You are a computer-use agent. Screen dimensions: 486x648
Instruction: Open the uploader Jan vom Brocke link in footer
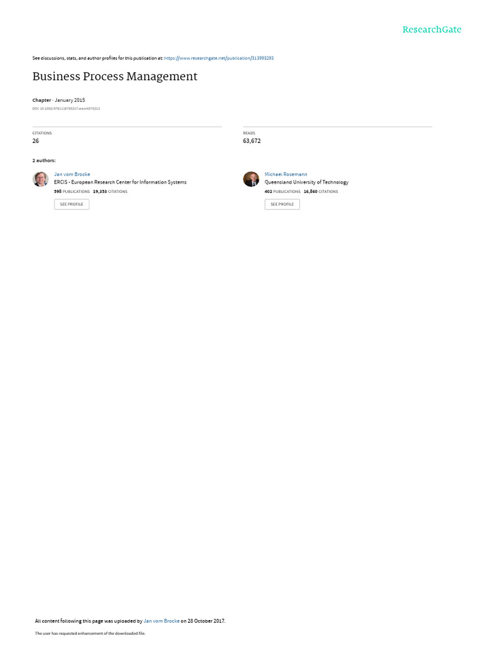pyautogui.click(x=161, y=621)
